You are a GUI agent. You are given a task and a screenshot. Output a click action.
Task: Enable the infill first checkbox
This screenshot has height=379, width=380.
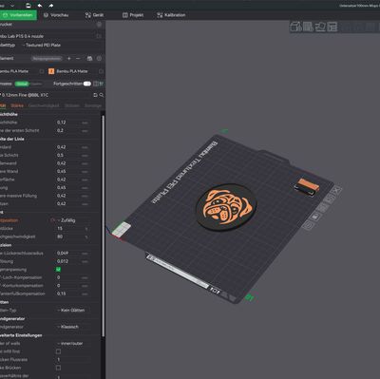[58, 351]
